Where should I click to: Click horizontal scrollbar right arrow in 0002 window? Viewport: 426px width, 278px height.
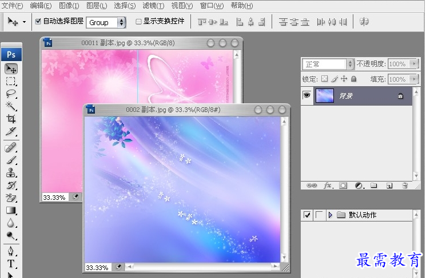pyautogui.click(x=275, y=267)
